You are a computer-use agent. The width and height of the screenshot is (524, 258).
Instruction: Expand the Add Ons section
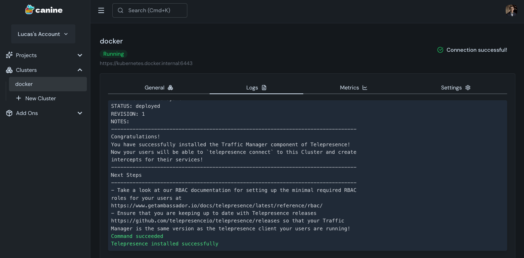point(80,113)
